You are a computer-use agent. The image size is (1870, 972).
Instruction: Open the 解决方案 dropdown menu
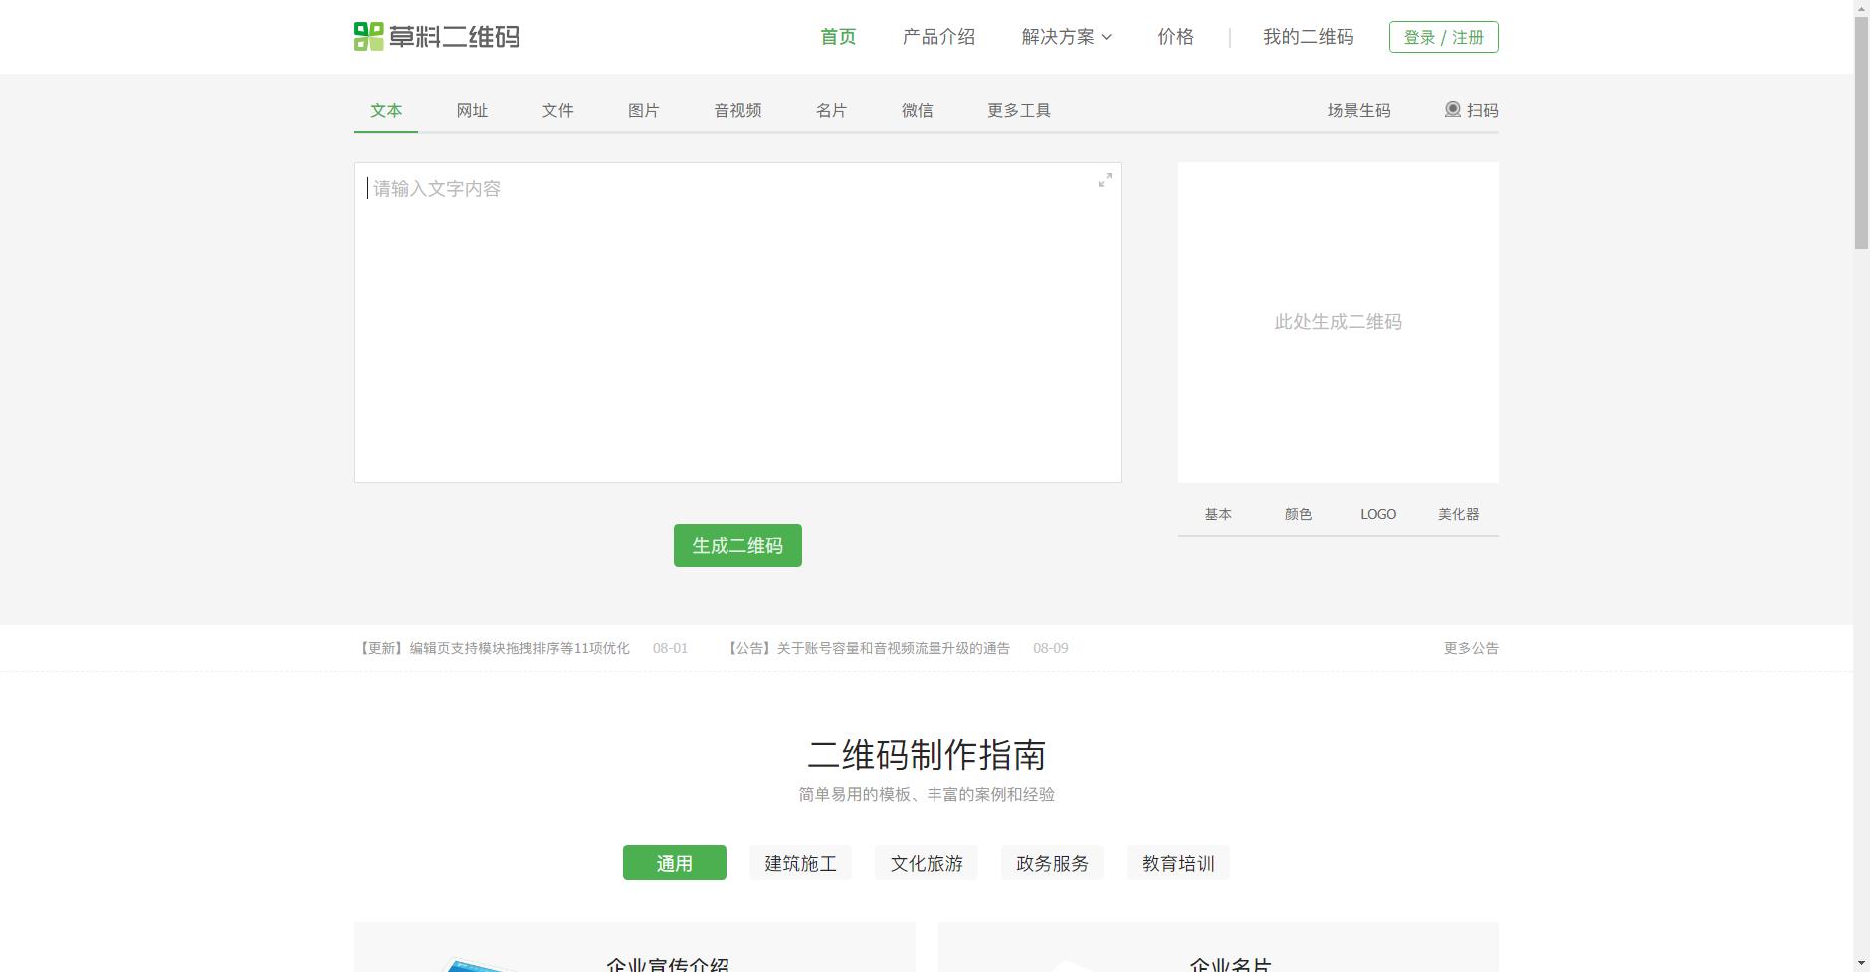coord(1064,37)
